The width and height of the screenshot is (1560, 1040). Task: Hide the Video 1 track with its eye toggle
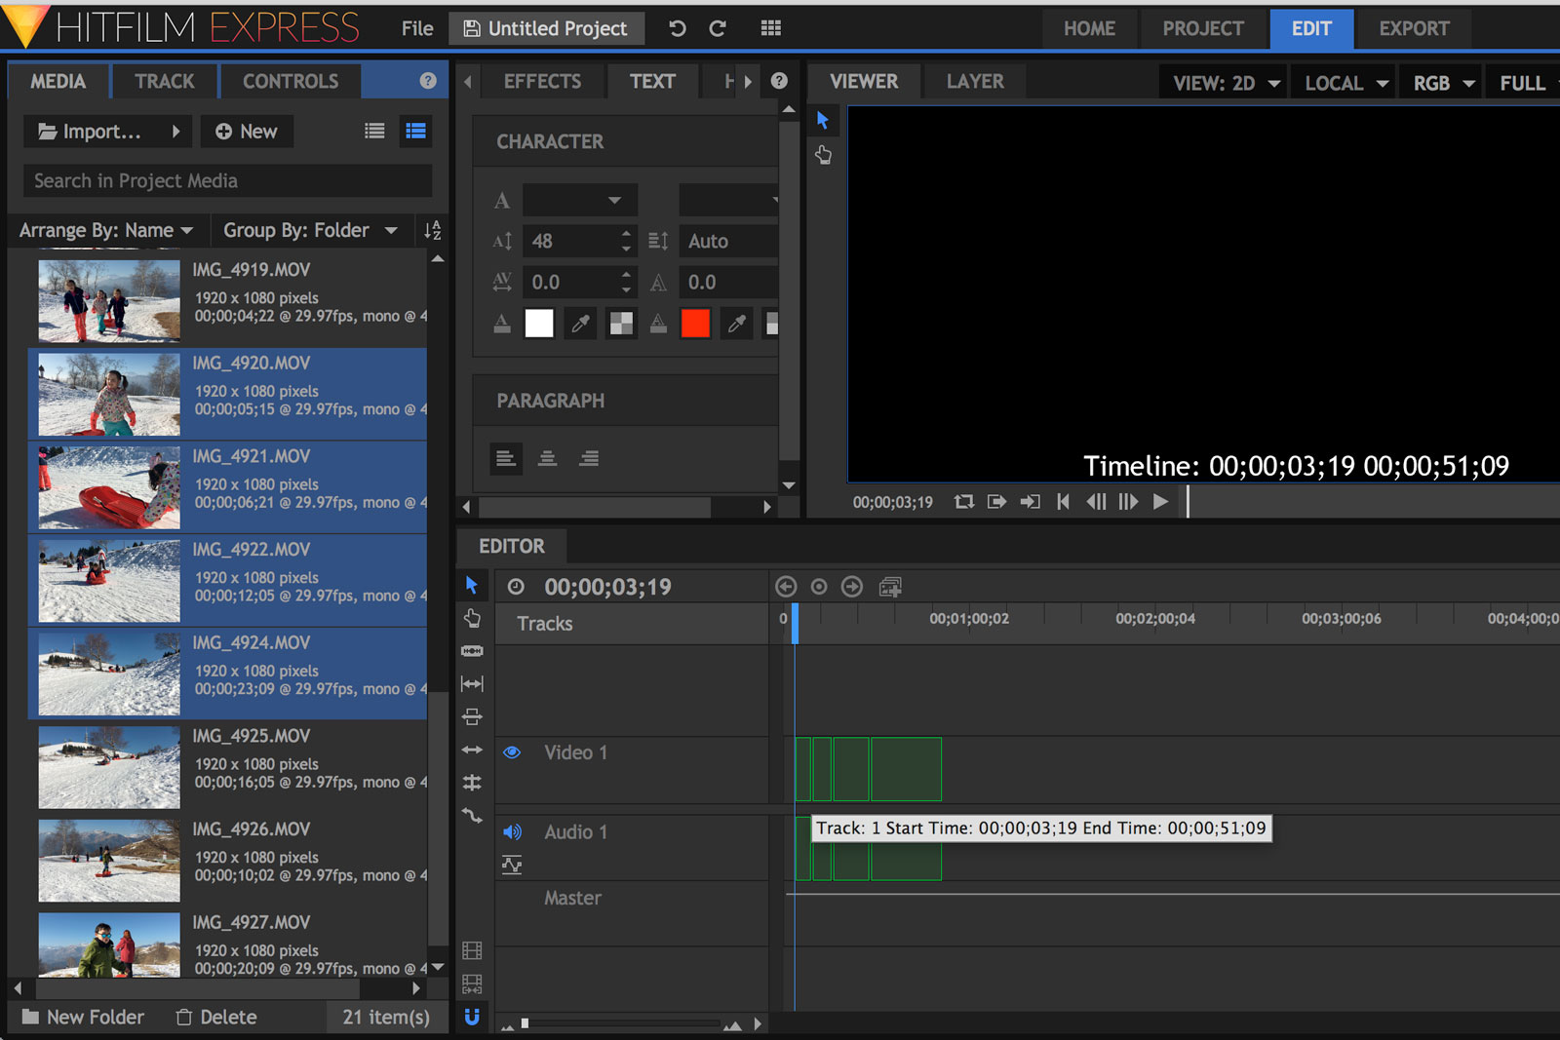512,751
